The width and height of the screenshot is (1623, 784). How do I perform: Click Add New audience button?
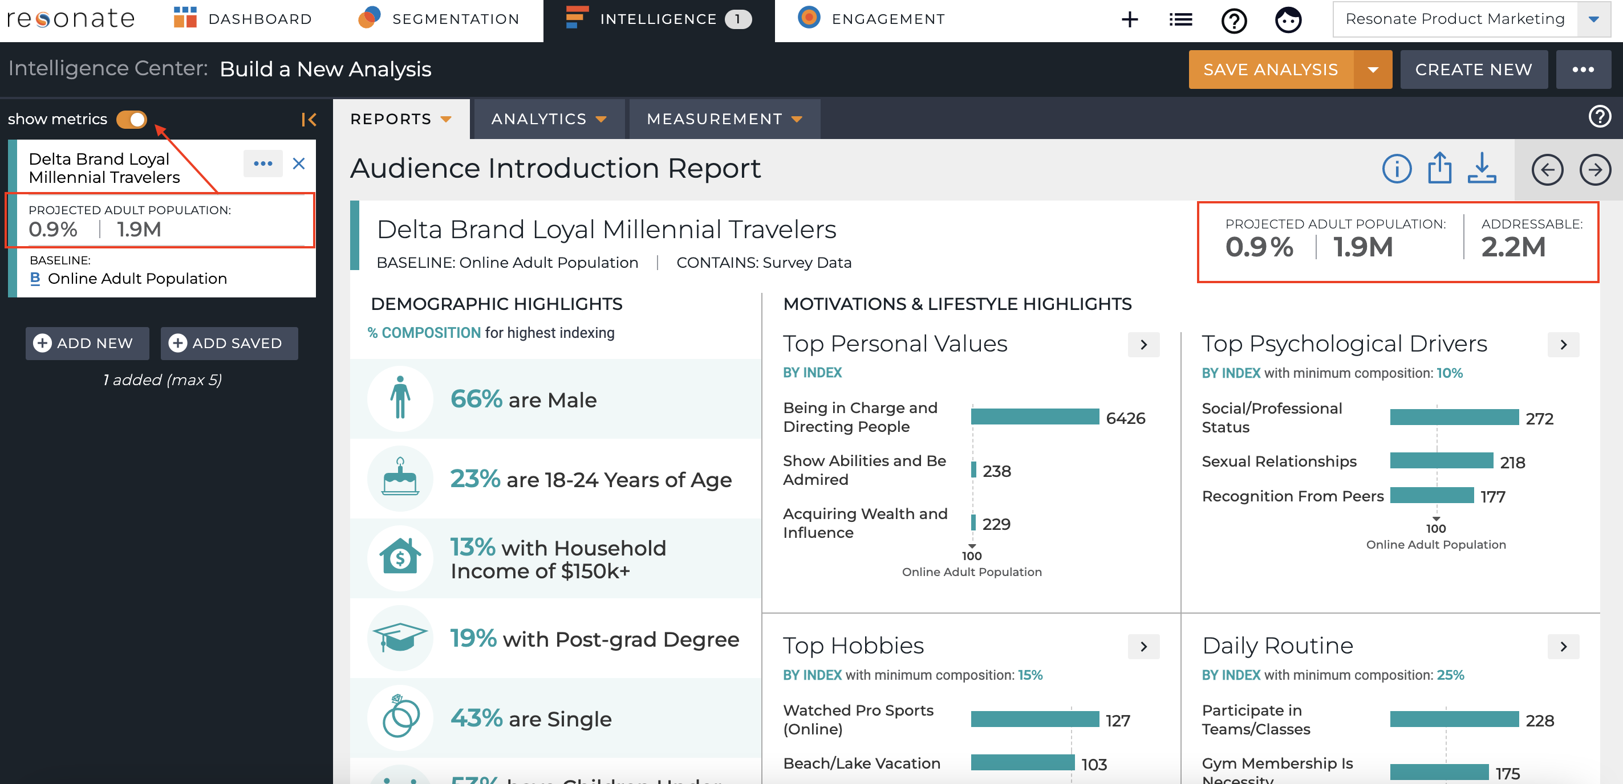[87, 343]
